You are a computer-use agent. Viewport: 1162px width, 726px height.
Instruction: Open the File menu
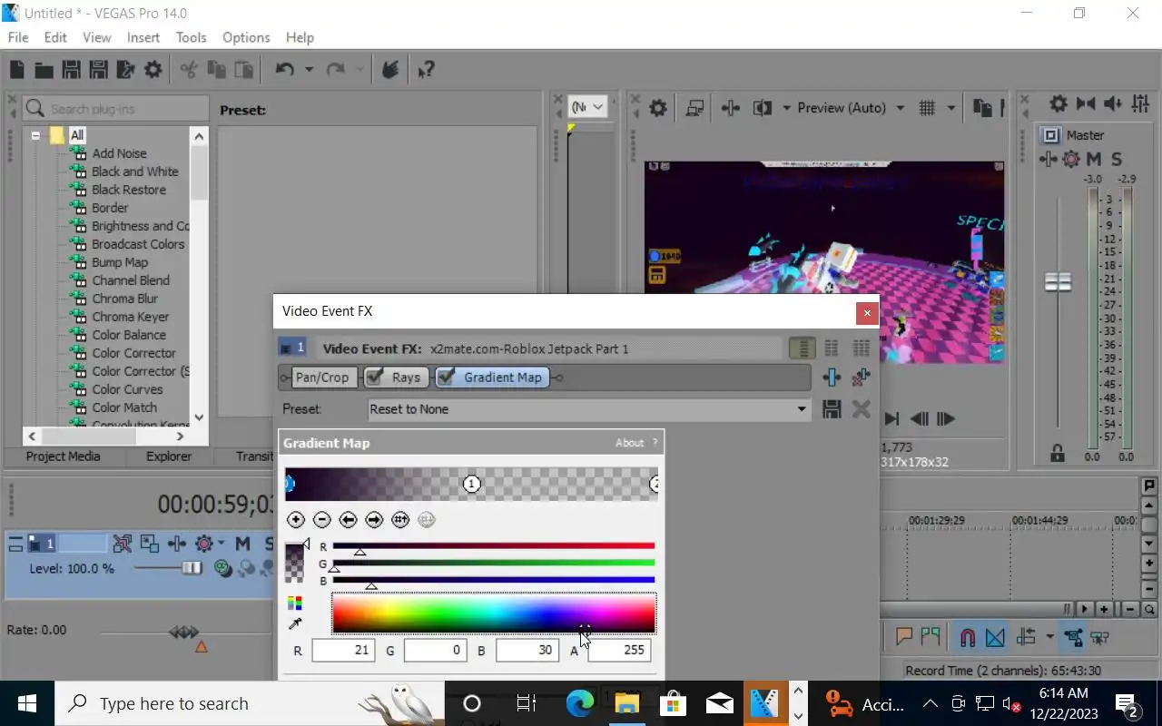click(x=18, y=37)
